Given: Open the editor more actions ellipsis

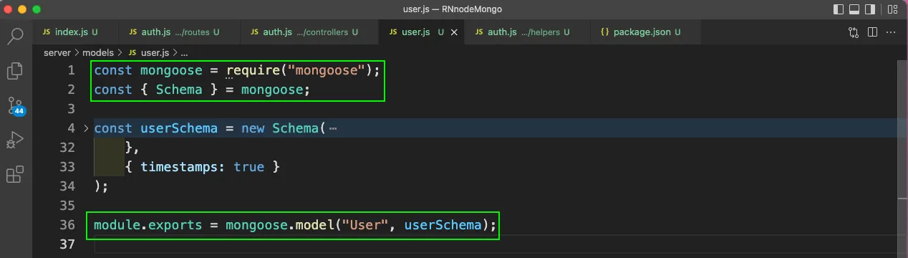Looking at the screenshot, I should pyautogui.click(x=892, y=32).
